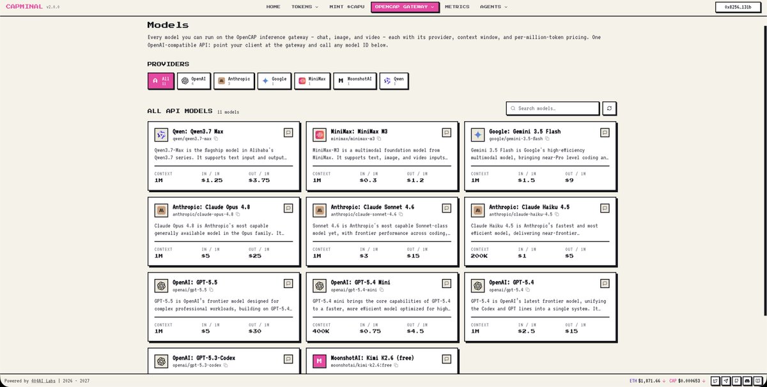
Task: Click the Google logo on Gemini card
Action: [x=477, y=135]
